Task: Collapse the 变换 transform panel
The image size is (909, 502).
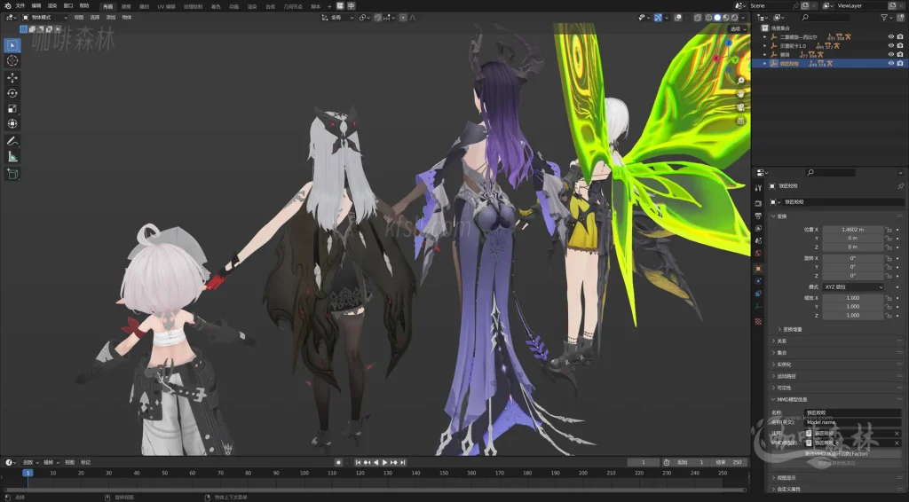Action: (x=781, y=216)
